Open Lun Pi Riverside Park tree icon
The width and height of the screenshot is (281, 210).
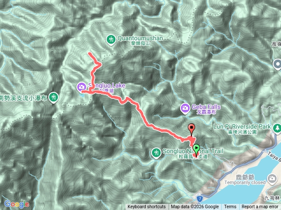pos(277,128)
